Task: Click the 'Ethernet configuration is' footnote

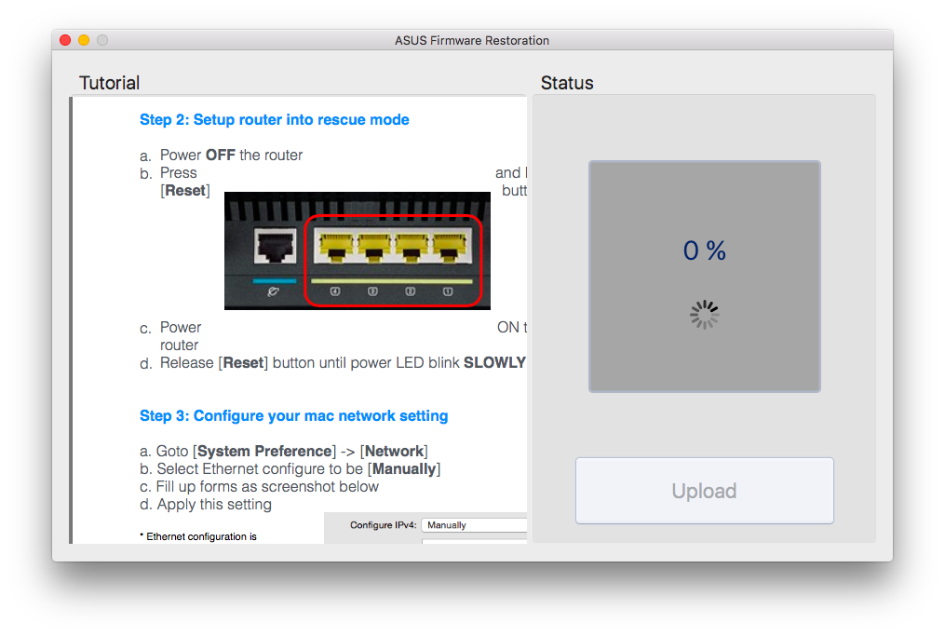Action: [x=198, y=536]
